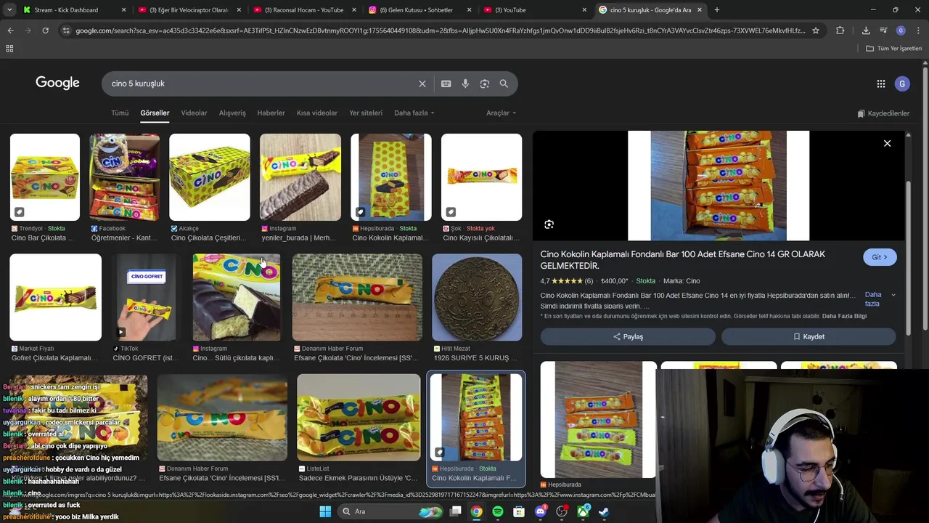
Task: Click the Google logo
Action: tap(57, 83)
